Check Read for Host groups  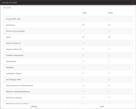(x=83, y=61)
